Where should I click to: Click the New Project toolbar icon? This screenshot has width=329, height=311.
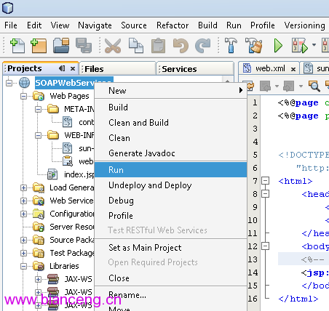click(x=39, y=46)
